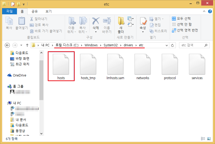This screenshot has width=215, height=144.
Task: Open the Move to (이동 위치) menu
Action: 72,25
